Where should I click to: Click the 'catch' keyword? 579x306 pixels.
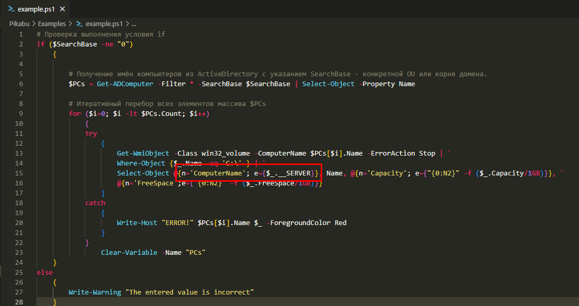point(95,203)
